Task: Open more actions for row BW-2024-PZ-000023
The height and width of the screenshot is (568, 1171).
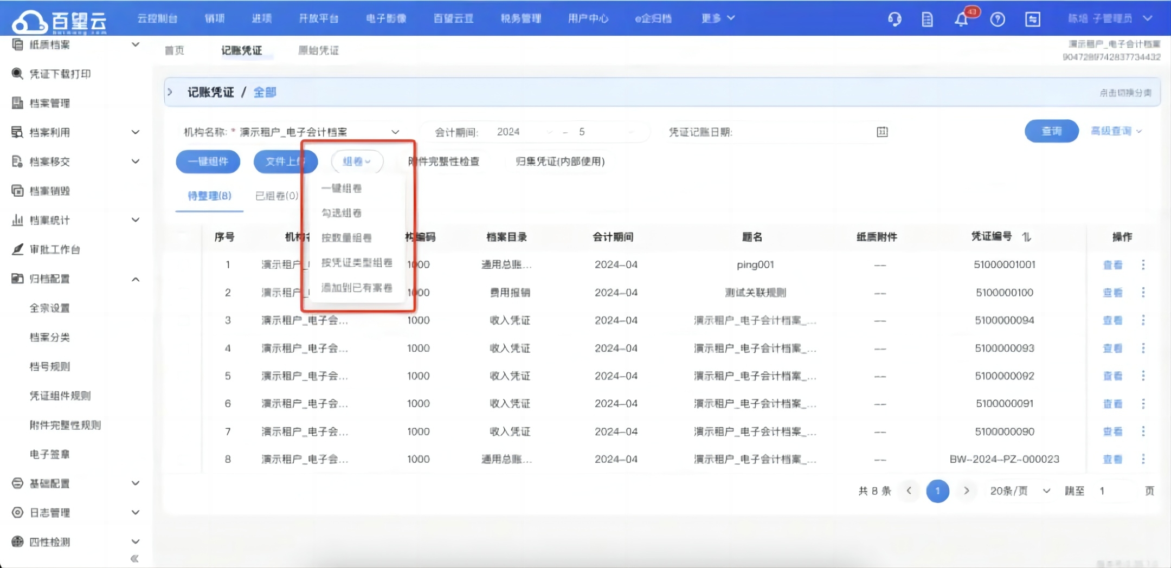Action: pos(1143,459)
